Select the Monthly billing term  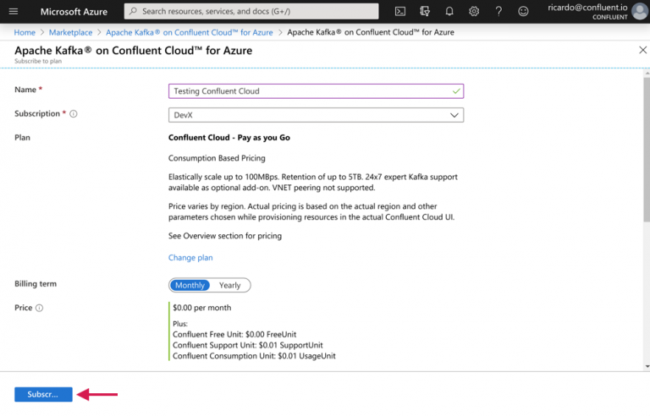[x=190, y=285]
